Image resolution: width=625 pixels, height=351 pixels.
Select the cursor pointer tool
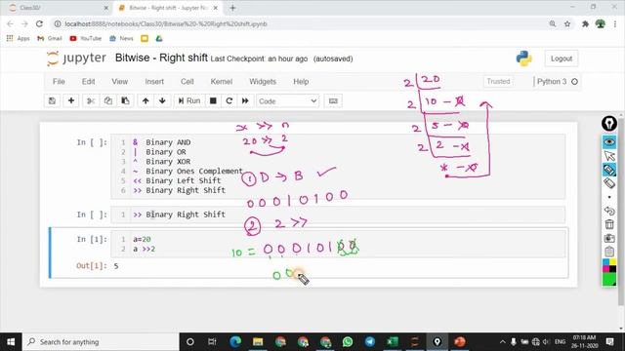609,156
